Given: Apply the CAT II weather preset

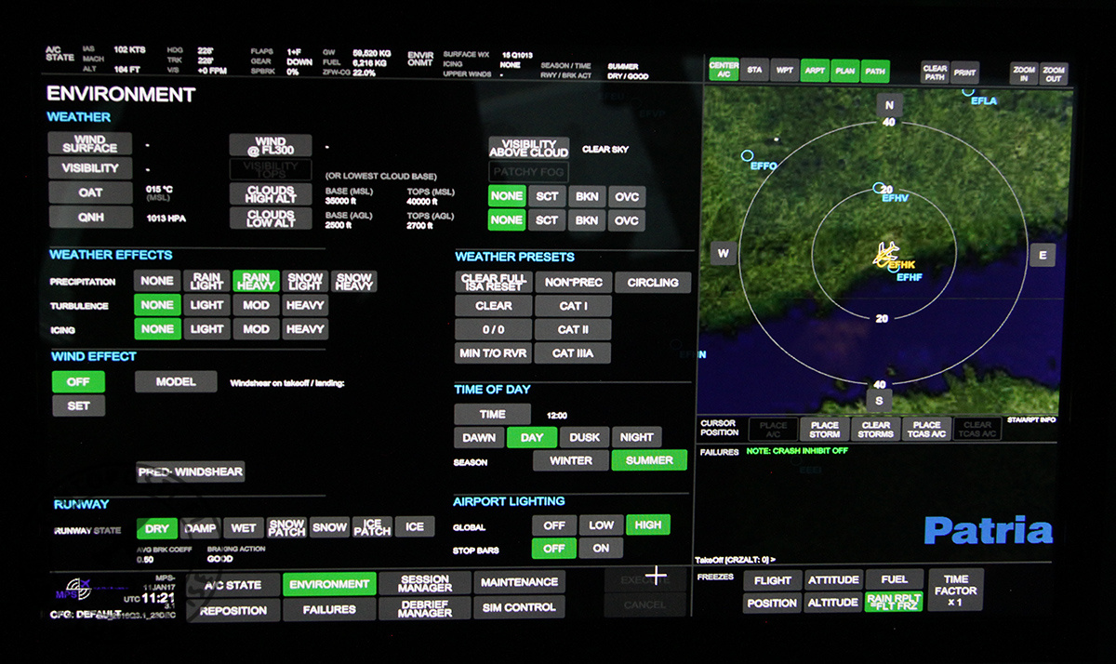Looking at the screenshot, I should [x=572, y=329].
